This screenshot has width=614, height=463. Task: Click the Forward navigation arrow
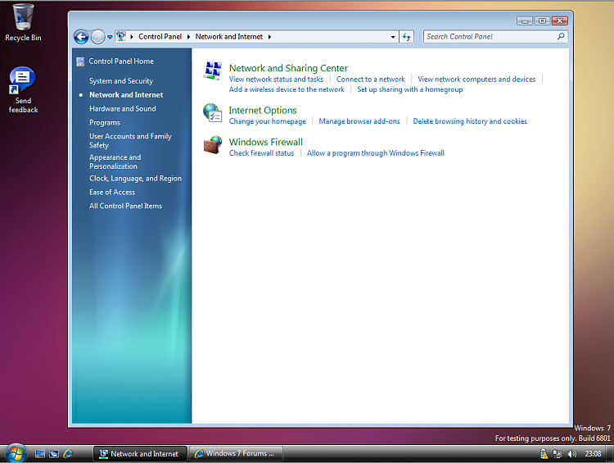[x=98, y=37]
